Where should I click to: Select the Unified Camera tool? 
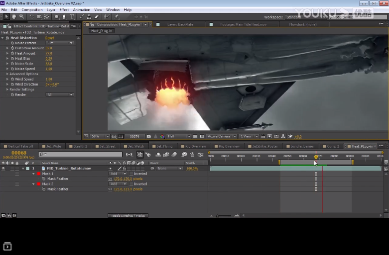pos(39,16)
